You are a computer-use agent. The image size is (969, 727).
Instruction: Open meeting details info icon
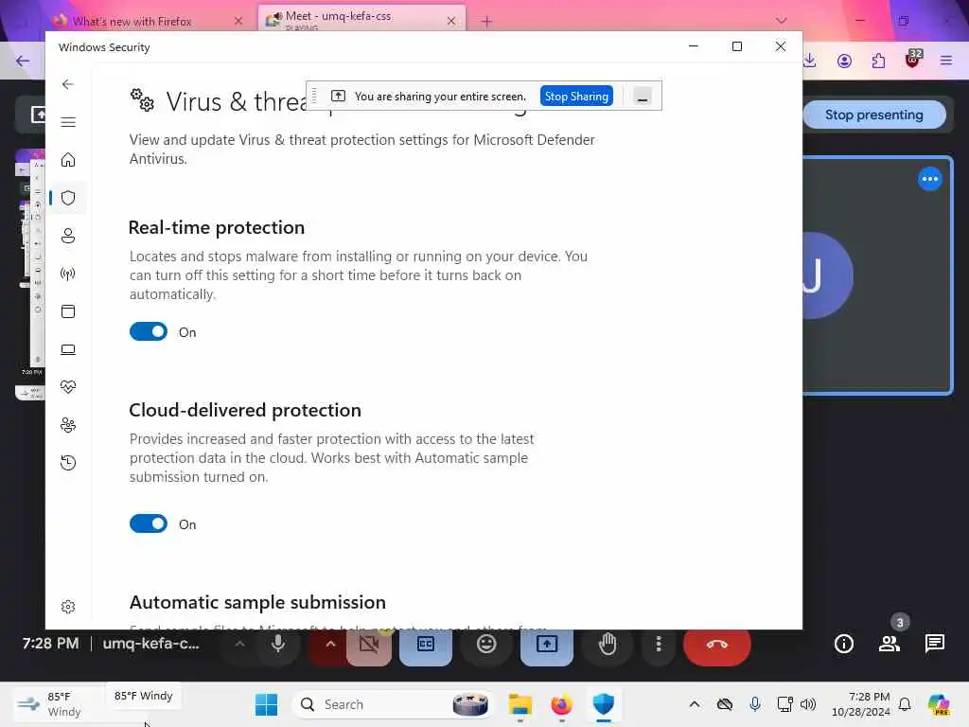pyautogui.click(x=843, y=644)
